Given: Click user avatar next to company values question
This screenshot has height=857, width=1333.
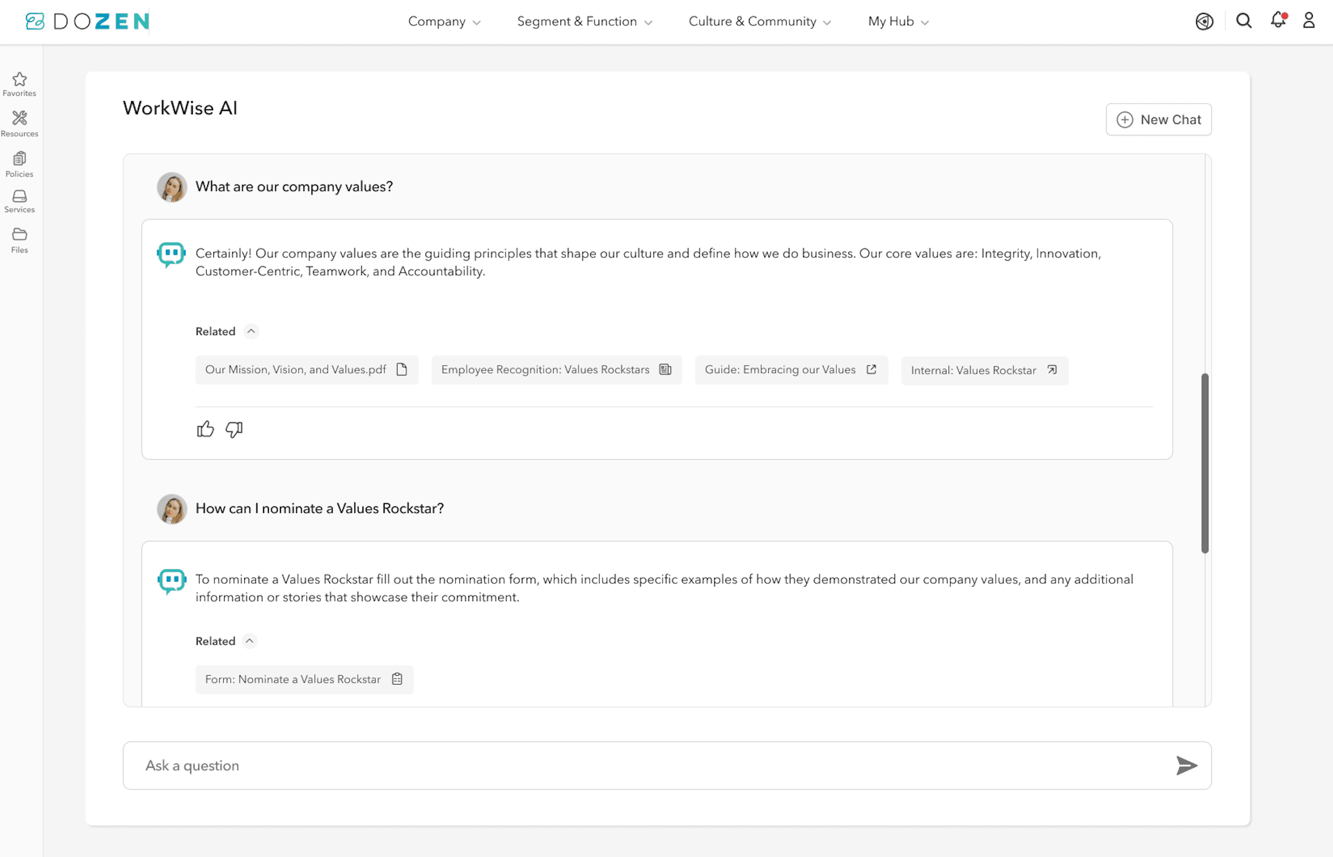Looking at the screenshot, I should pos(172,187).
